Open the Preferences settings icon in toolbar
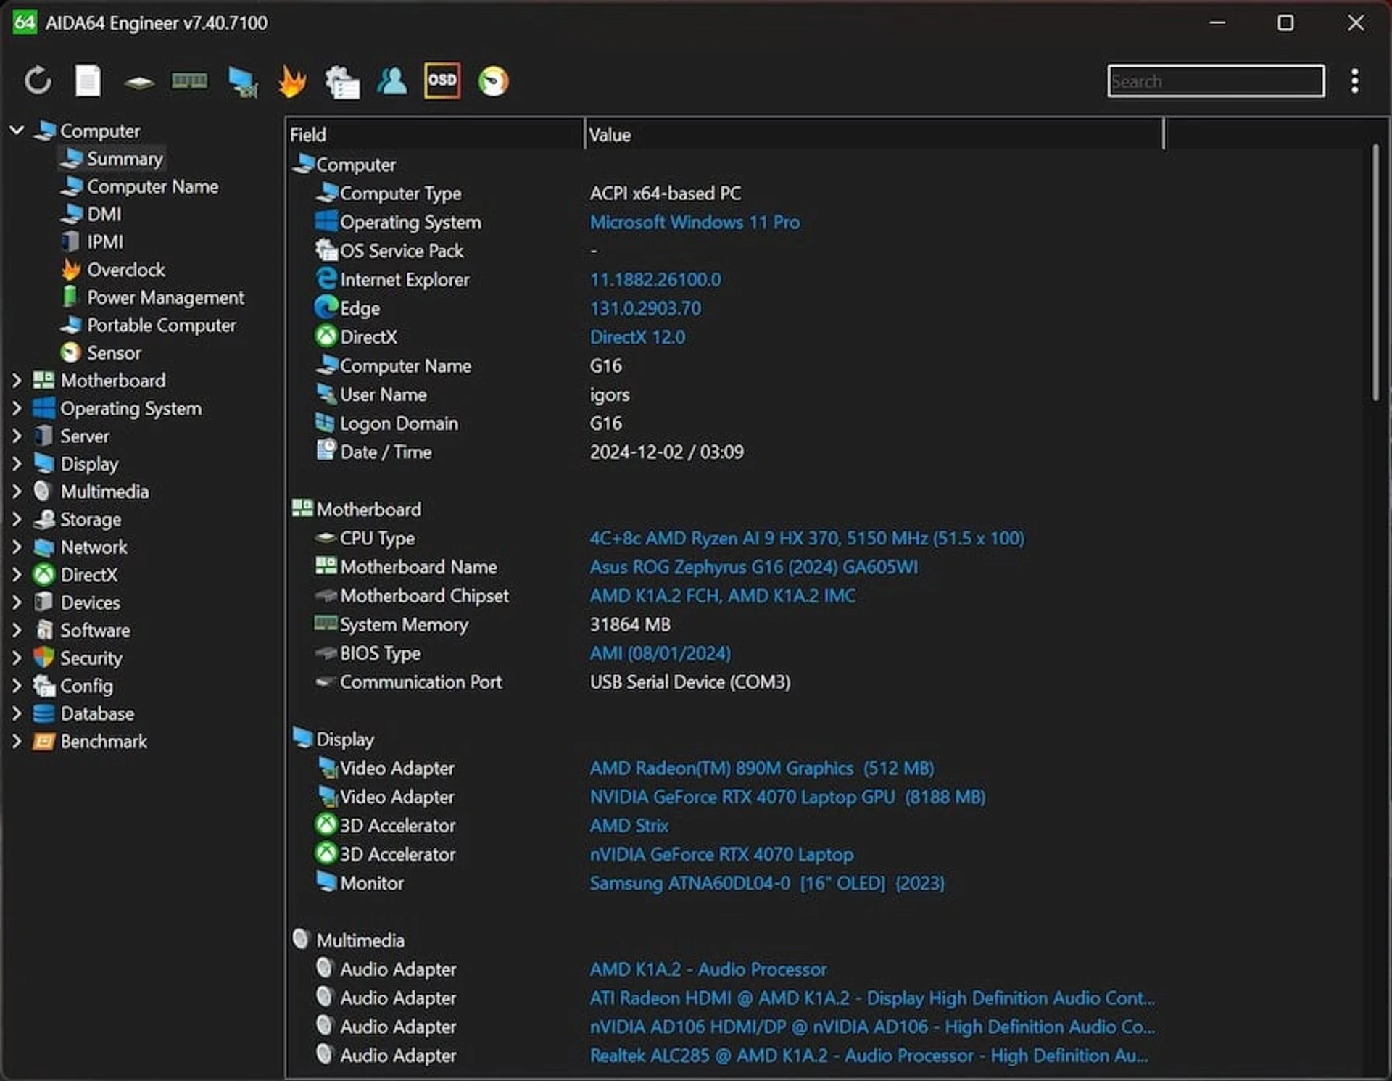Image resolution: width=1392 pixels, height=1081 pixels. pyautogui.click(x=342, y=81)
